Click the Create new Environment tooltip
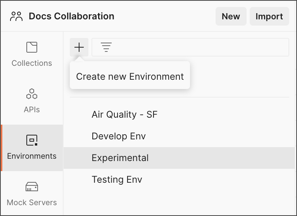 point(130,76)
